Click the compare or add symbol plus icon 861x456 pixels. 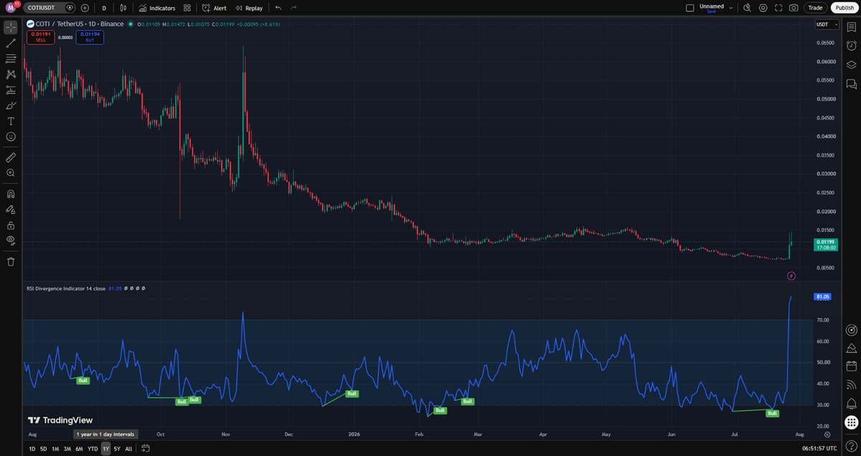pyautogui.click(x=85, y=8)
